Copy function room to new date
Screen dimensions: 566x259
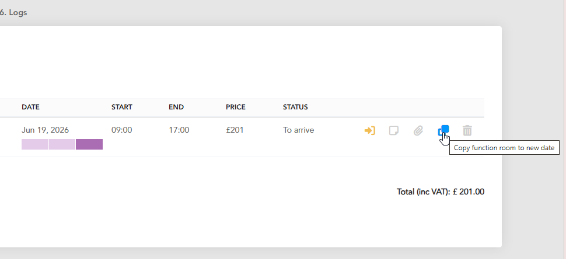tap(443, 130)
